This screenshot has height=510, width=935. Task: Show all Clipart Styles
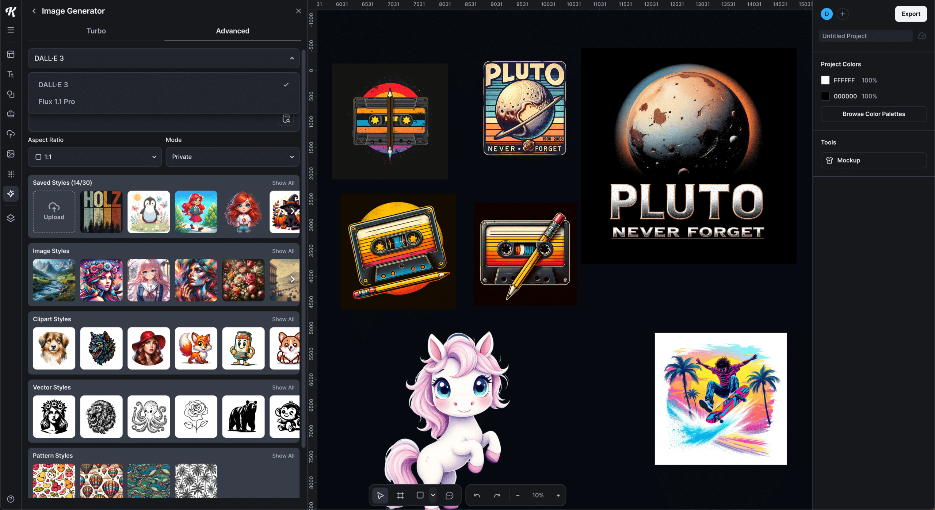tap(283, 319)
